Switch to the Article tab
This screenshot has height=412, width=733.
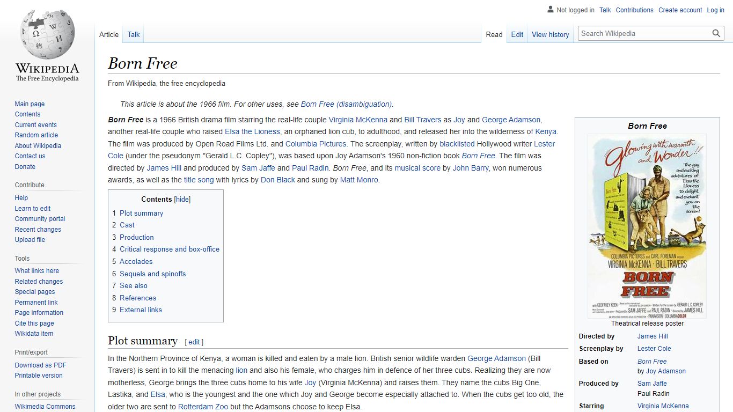[109, 34]
